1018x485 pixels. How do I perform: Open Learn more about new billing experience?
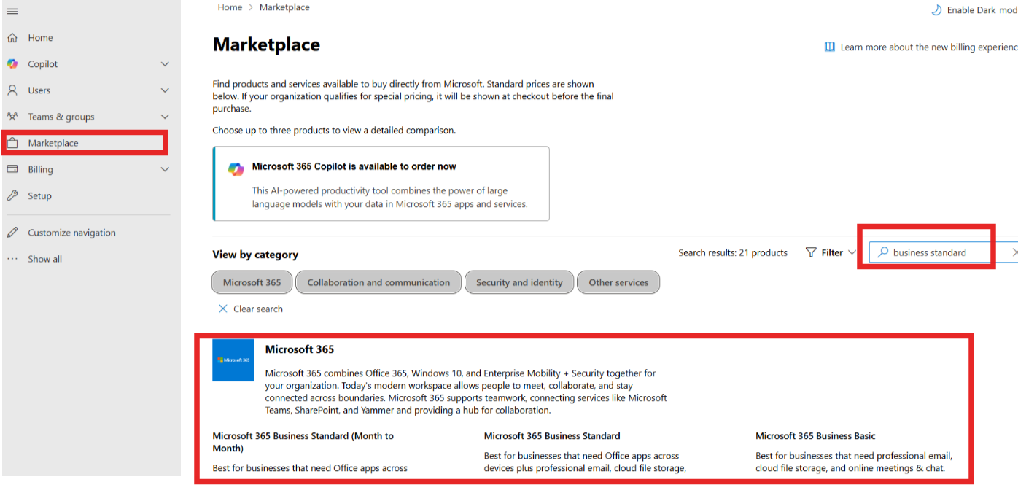(x=928, y=47)
